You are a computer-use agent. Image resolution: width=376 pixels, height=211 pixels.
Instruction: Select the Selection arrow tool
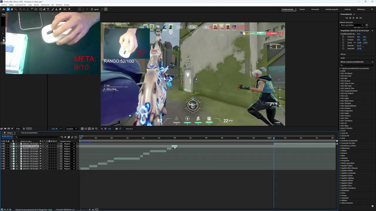tap(8, 9)
